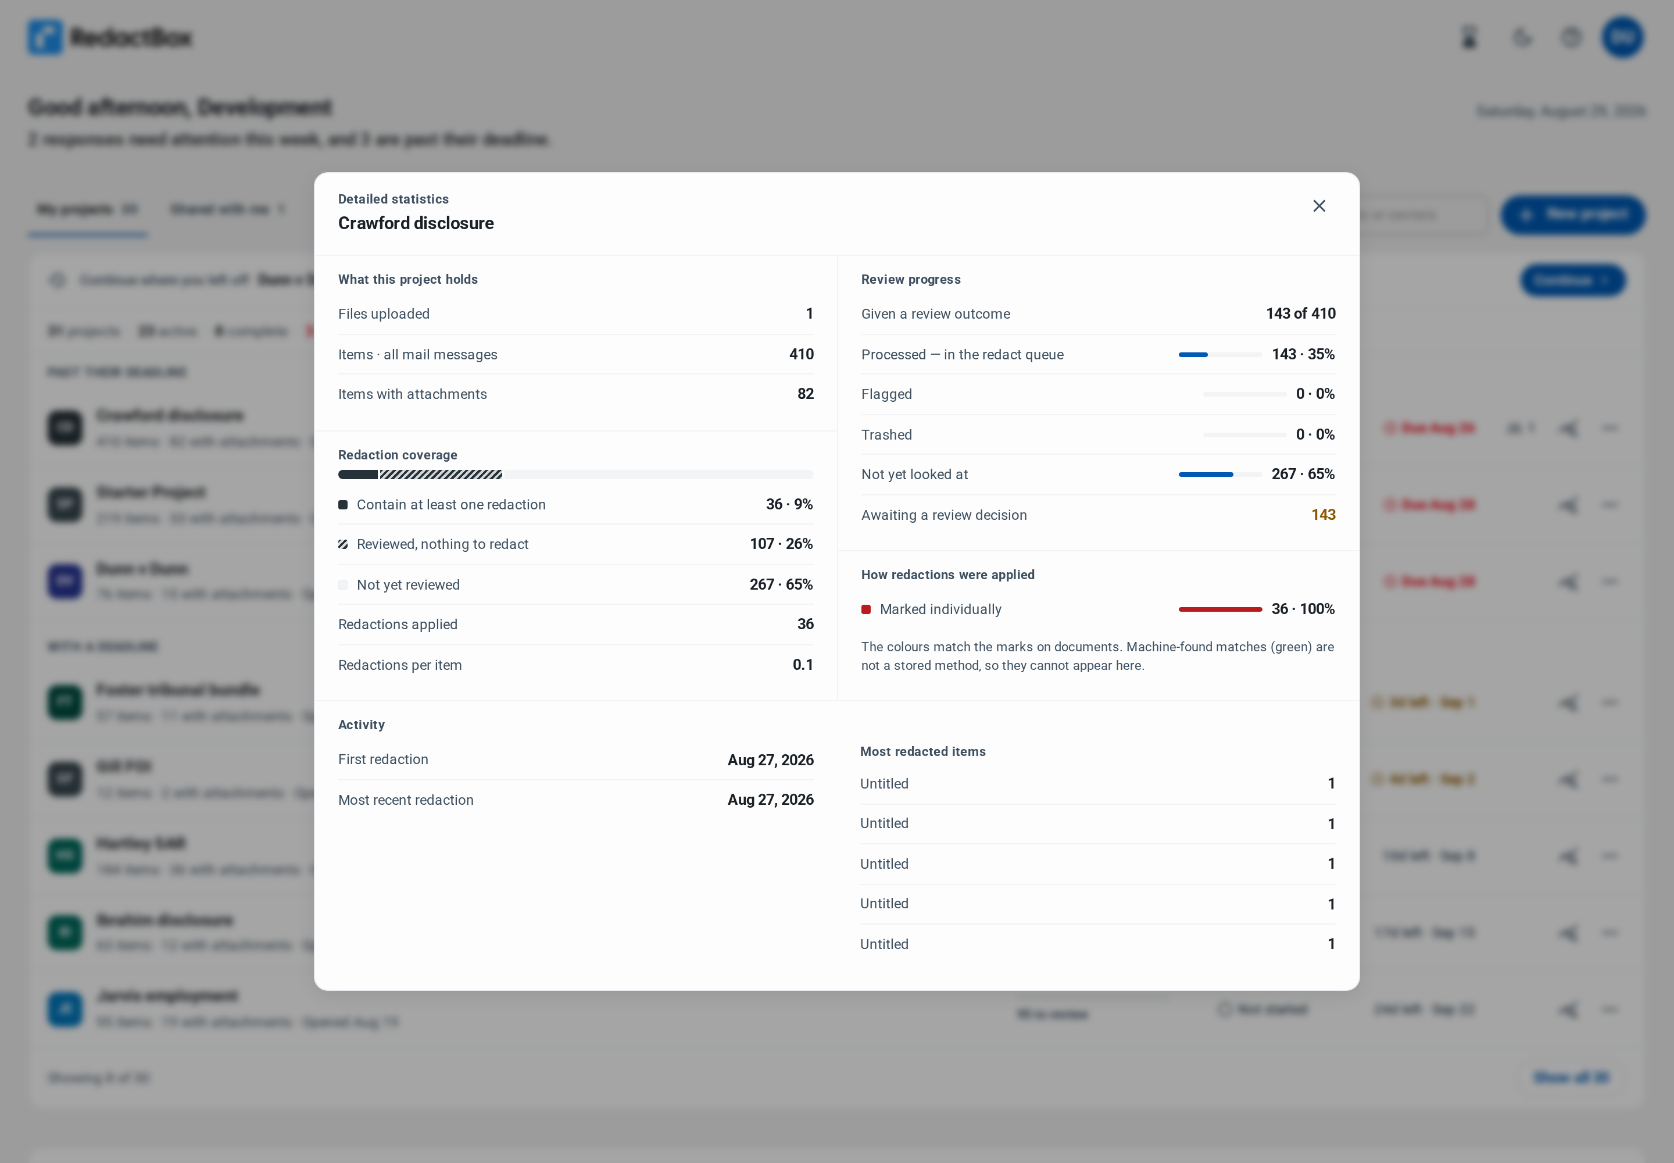Switch to the My projects tab
The height and width of the screenshot is (1163, 1674).
click(x=87, y=210)
